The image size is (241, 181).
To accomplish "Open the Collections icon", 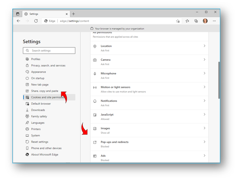I will click(196, 21).
